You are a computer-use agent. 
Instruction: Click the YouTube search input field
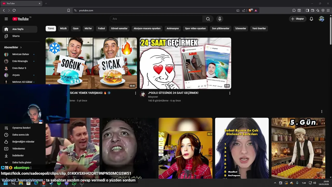click(156, 19)
